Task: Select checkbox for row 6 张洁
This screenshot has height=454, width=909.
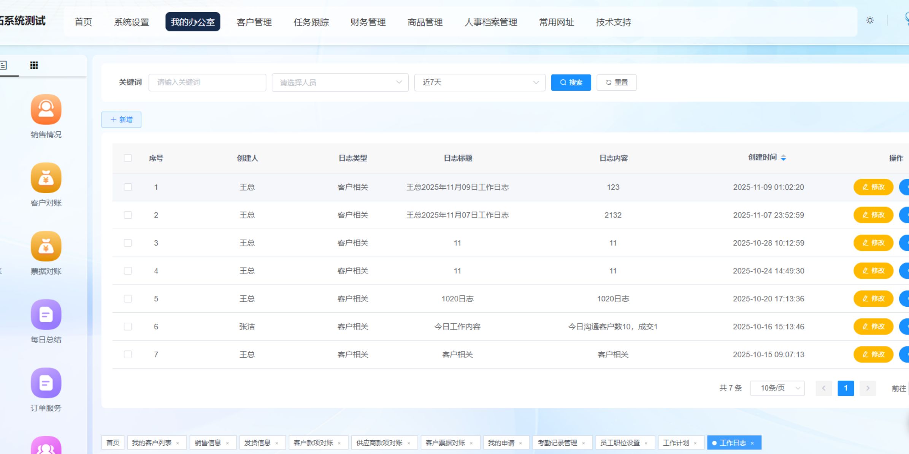Action: tap(128, 326)
